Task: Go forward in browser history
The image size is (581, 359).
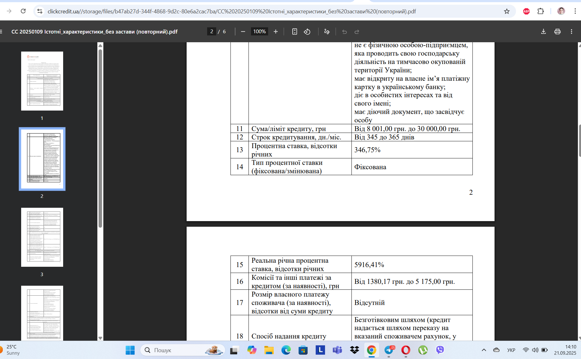Action: tap(9, 11)
